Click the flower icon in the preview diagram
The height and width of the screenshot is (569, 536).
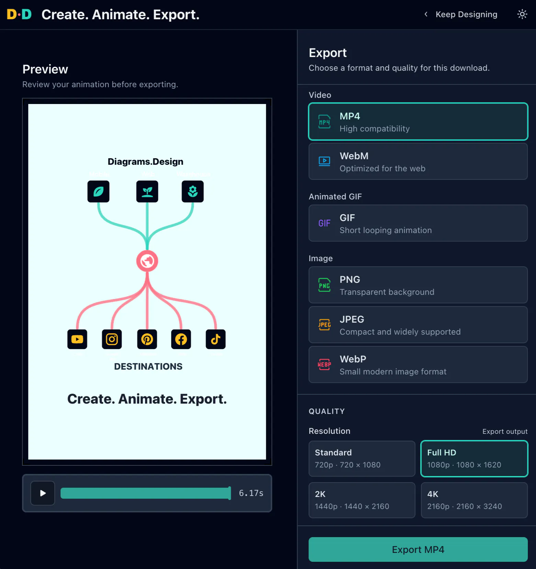tap(192, 191)
